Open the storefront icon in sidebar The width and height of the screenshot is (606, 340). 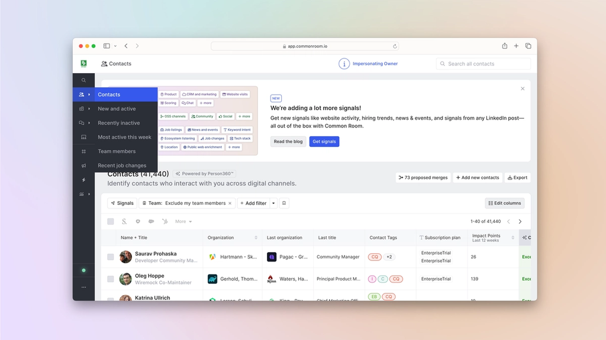click(83, 137)
